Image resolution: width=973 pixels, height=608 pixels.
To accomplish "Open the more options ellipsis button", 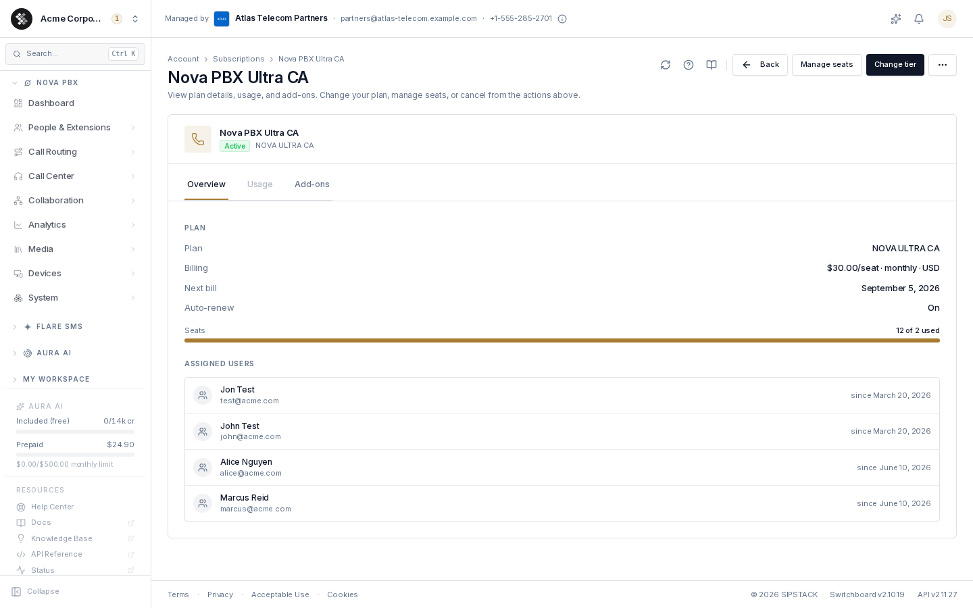I will pyautogui.click(x=943, y=65).
